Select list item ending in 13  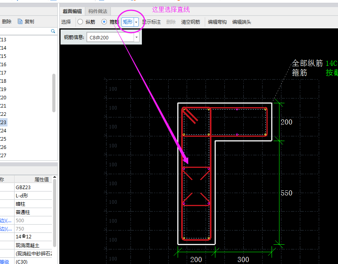click(3, 39)
